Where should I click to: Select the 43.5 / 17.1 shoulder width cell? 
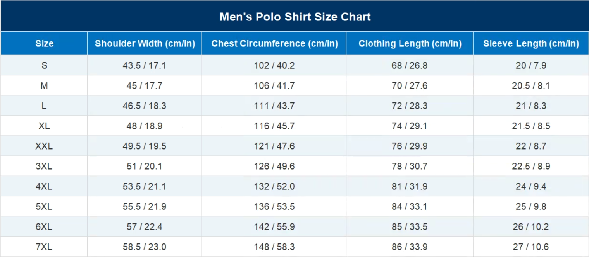(x=144, y=65)
